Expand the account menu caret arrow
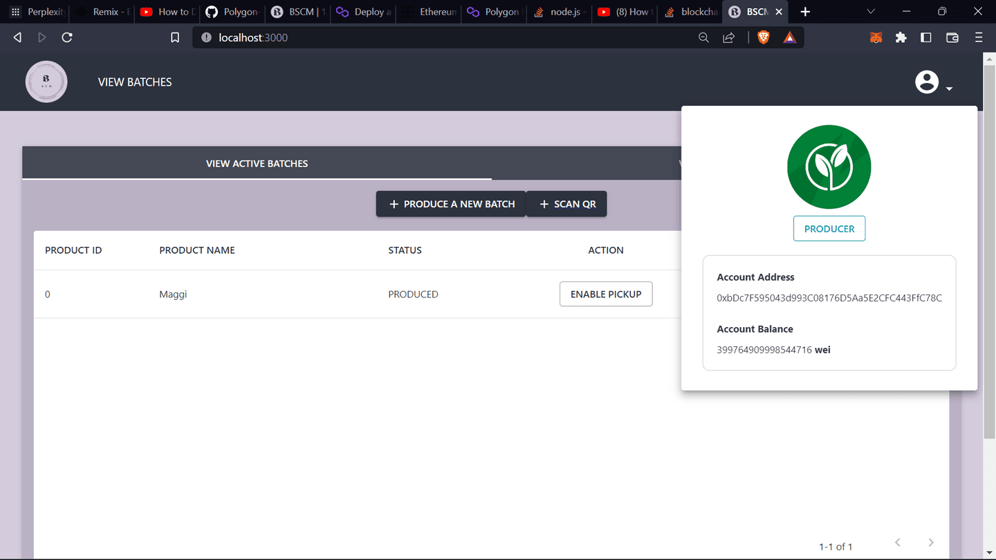 coord(950,88)
